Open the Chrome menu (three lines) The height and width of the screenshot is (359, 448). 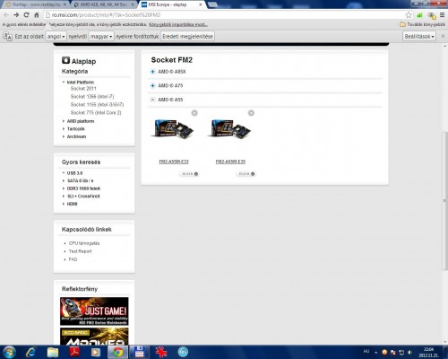coord(443,15)
